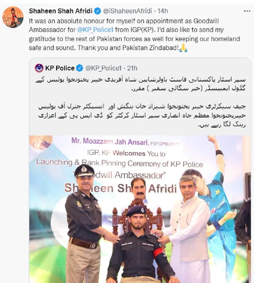Click Shaheen's blue verified badge
Screen dimensions: 254x283
(98, 11)
